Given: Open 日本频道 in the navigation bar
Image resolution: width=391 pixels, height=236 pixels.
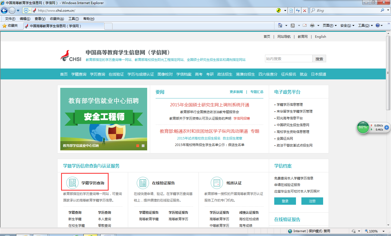Looking at the screenshot, I should tap(319, 74).
